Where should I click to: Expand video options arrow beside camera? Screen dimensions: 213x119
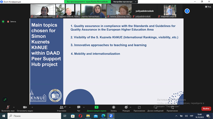tap(32, 107)
